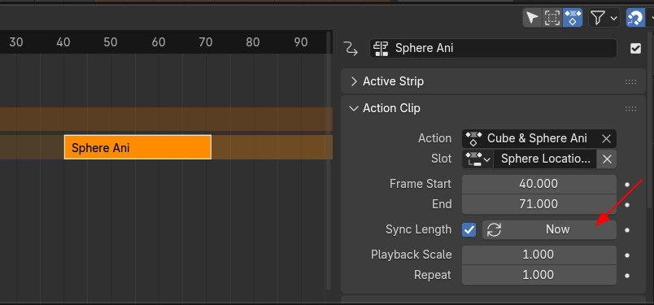
Task: Open the Slot selector dropdown
Action: (477, 159)
